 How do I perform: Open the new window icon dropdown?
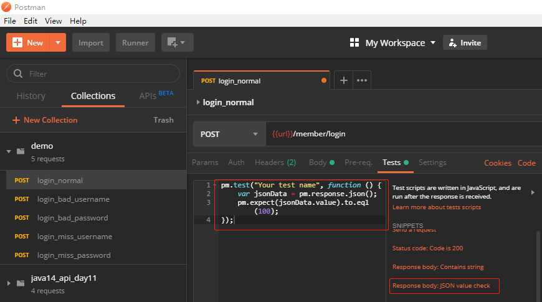point(177,42)
